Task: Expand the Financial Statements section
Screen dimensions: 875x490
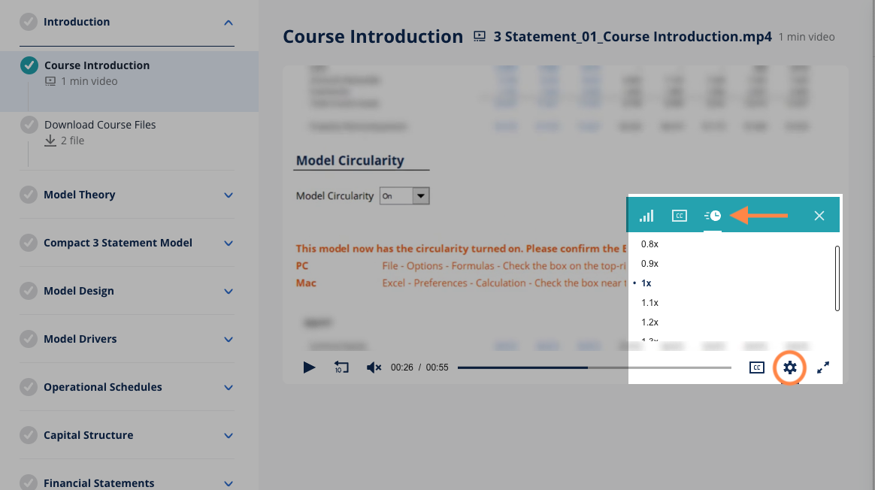Action: tap(229, 482)
